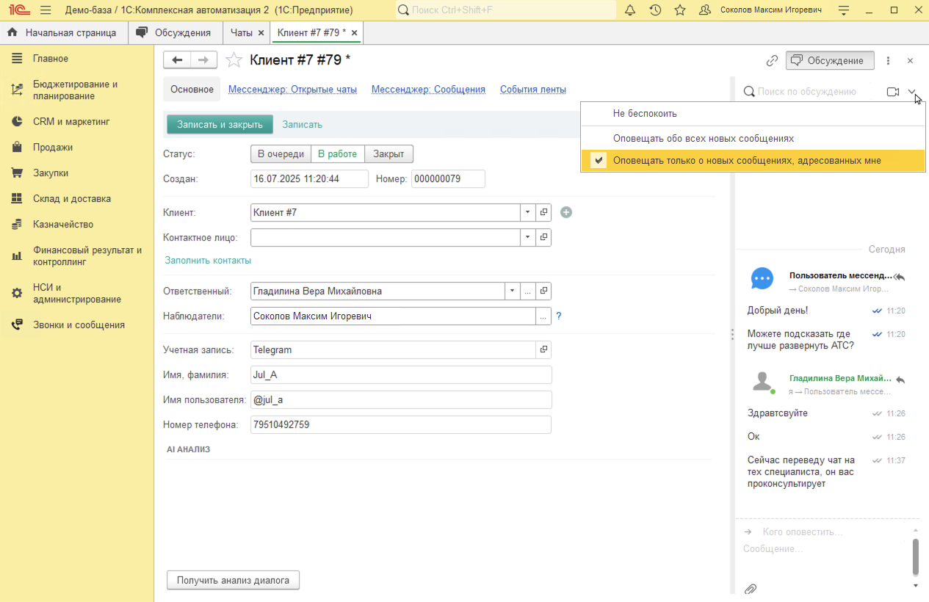Click global search field Поиск Ctrl+Shift+F

(506, 10)
